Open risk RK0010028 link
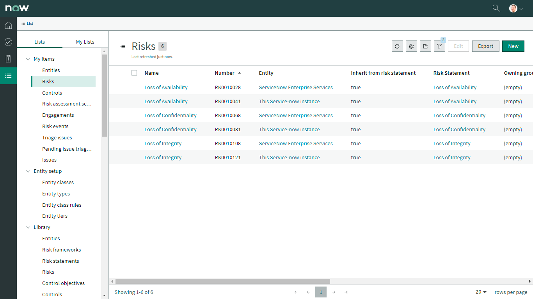Screen dimensions: 533x299 tap(166, 87)
